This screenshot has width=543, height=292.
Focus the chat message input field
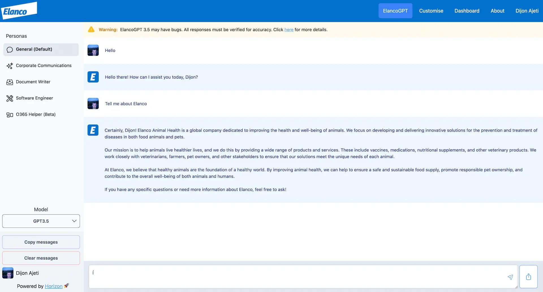pyautogui.click(x=297, y=277)
